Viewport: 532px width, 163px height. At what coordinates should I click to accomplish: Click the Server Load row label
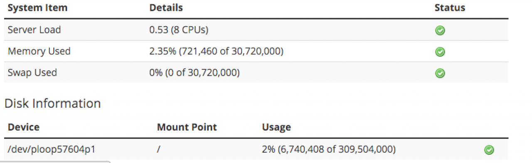click(x=34, y=30)
